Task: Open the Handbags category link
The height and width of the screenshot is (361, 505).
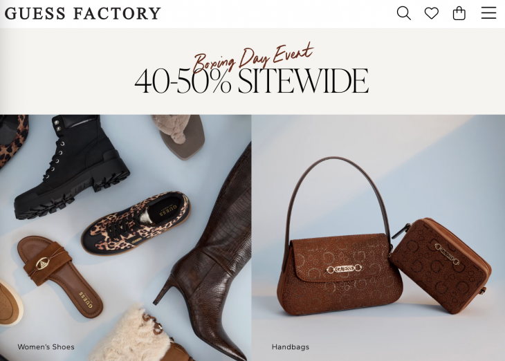Action: [291, 347]
